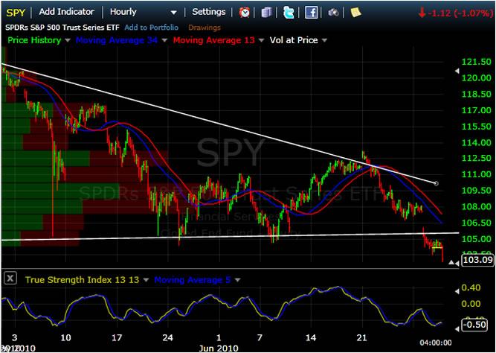The width and height of the screenshot is (496, 353).
Task: Open the Drawings link
Action: [x=204, y=28]
